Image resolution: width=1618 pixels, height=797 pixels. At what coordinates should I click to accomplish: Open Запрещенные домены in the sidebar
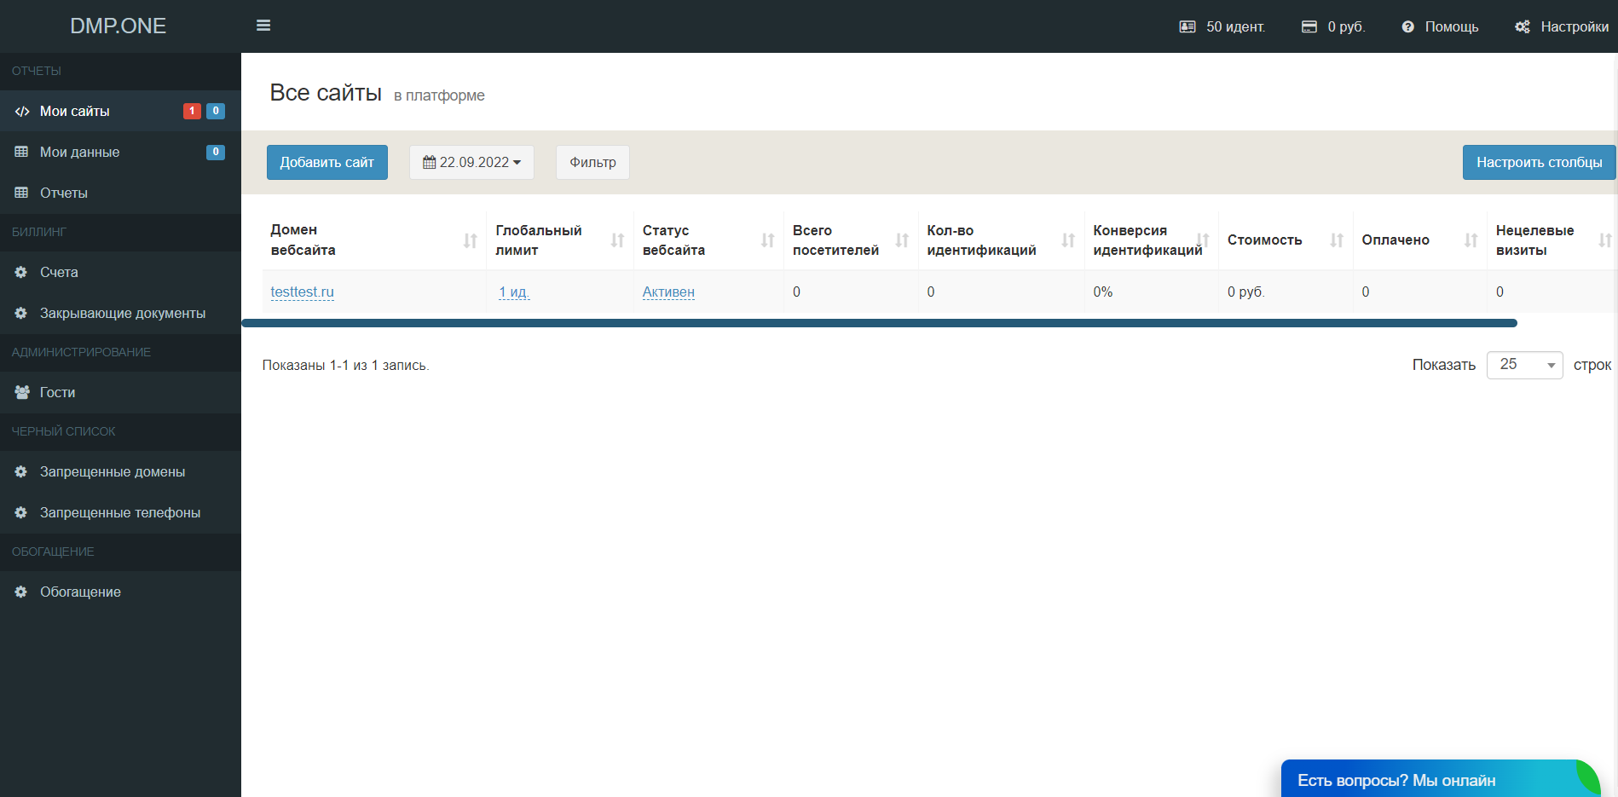click(x=120, y=471)
